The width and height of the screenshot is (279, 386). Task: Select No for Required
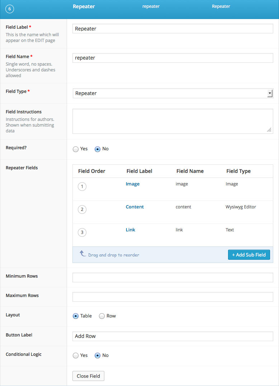[x=98, y=149]
